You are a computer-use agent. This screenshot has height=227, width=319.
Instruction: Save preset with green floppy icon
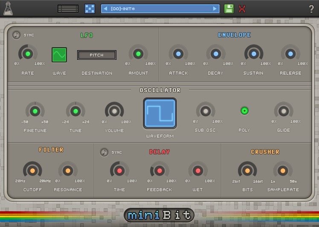[x=229, y=9]
